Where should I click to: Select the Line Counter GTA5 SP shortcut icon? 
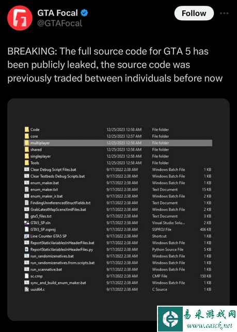pos(27,236)
